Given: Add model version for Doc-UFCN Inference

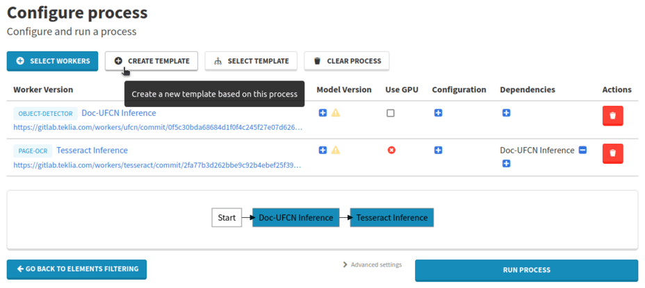Looking at the screenshot, I should point(323,112).
